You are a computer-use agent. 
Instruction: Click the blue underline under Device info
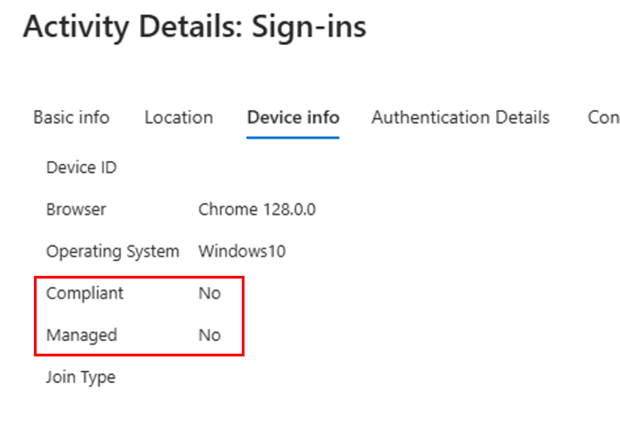pos(293,137)
